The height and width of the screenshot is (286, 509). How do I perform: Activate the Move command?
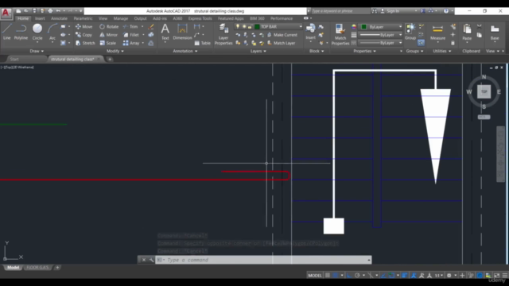pyautogui.click(x=84, y=26)
